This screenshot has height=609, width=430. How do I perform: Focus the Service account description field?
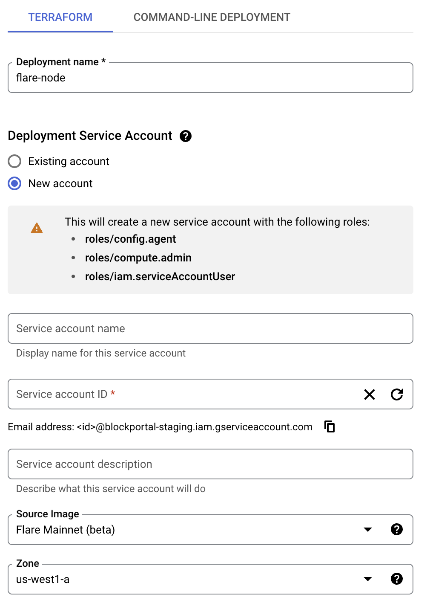pos(210,464)
